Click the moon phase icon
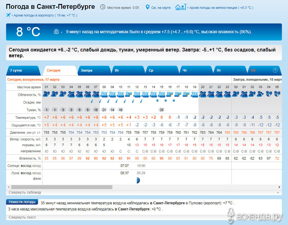 click(138, 180)
